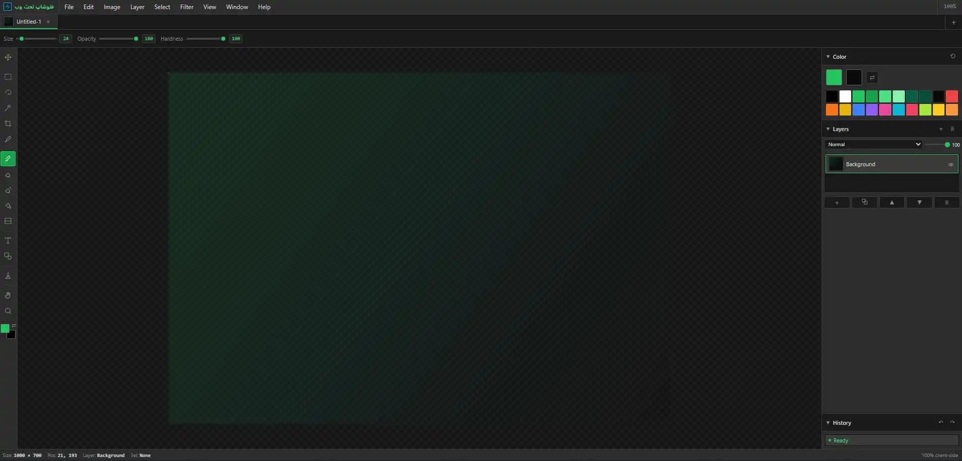Select the Background layer thumbnail
962x461 pixels.
[836, 164]
